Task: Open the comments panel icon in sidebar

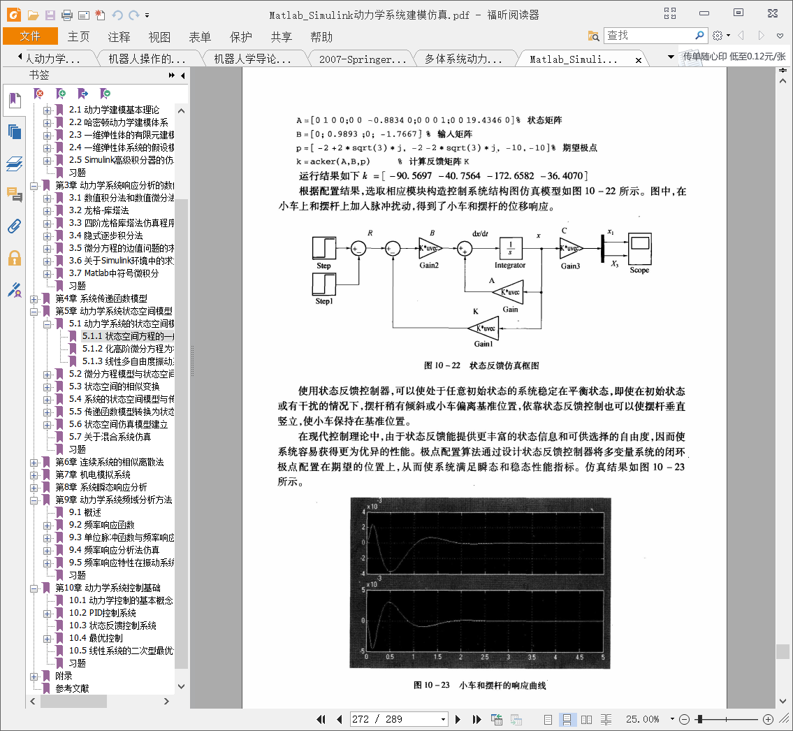Action: [15, 194]
